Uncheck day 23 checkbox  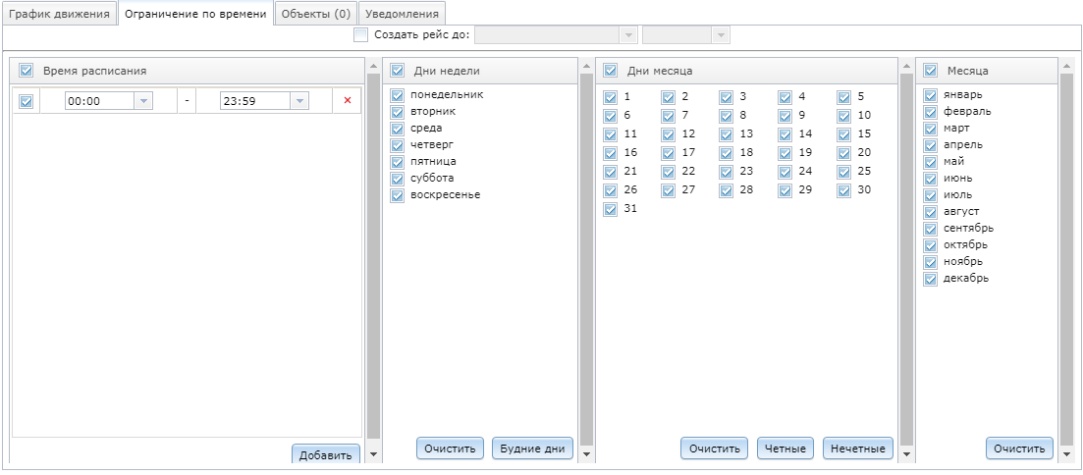coord(726,171)
